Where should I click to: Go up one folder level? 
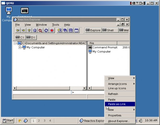pos(29,30)
